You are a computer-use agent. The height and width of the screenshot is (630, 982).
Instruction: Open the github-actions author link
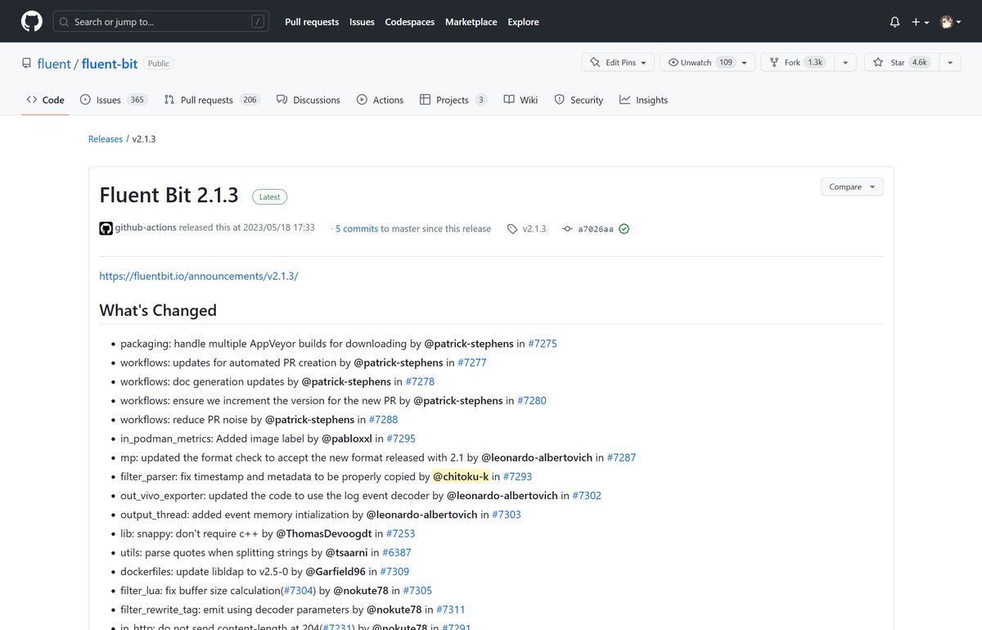pos(146,227)
